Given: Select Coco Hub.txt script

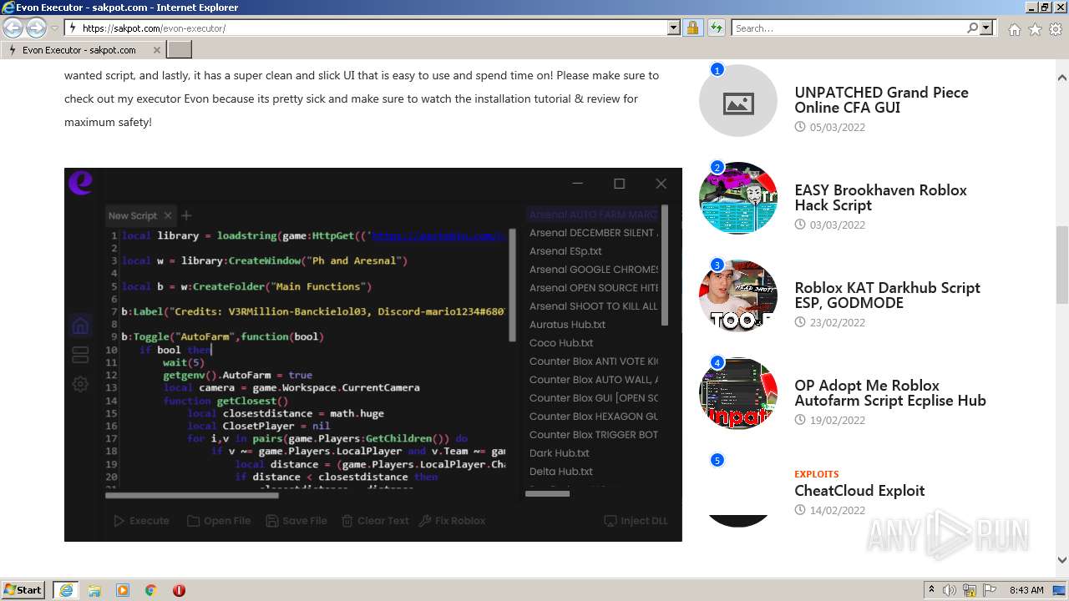Looking at the screenshot, I should point(561,343).
